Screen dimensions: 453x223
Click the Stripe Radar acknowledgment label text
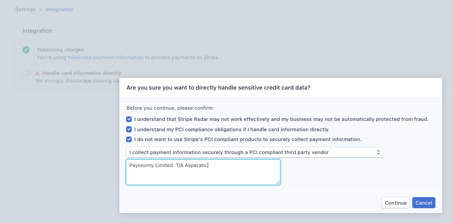(x=281, y=119)
